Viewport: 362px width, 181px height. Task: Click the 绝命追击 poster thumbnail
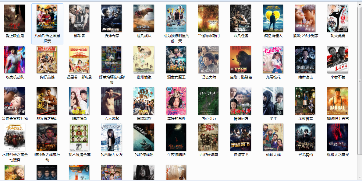(x=305, y=60)
